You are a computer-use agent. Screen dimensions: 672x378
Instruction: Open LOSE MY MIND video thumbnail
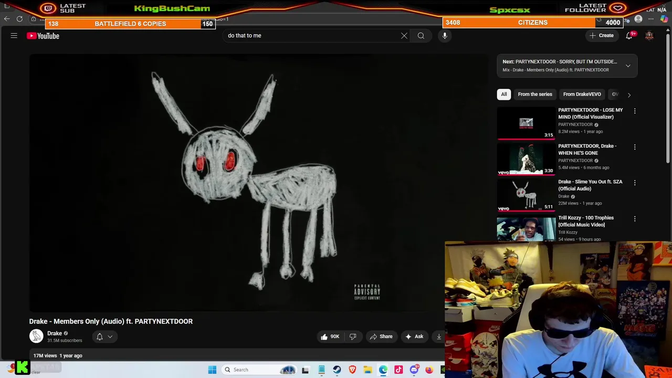526,123
